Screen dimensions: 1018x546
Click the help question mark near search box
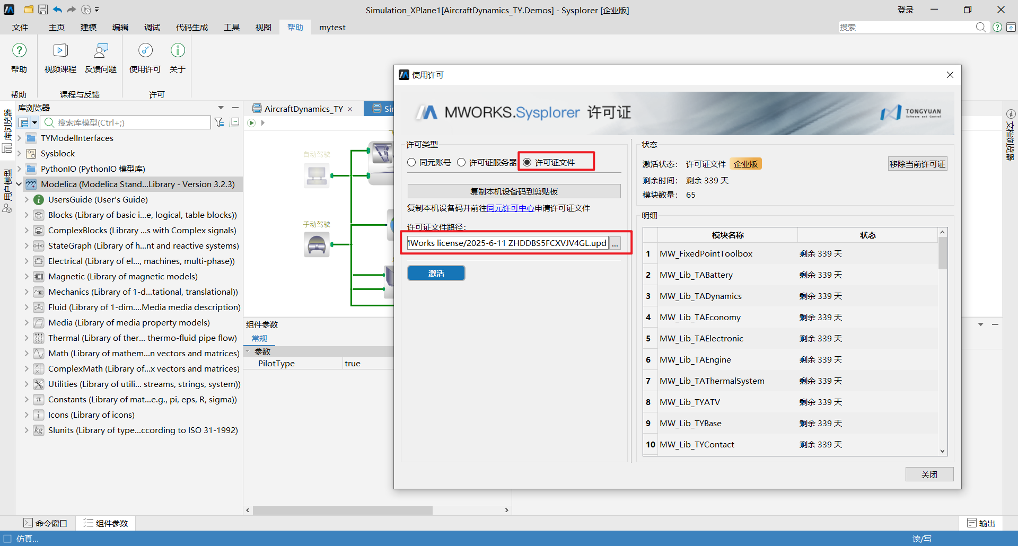click(997, 27)
